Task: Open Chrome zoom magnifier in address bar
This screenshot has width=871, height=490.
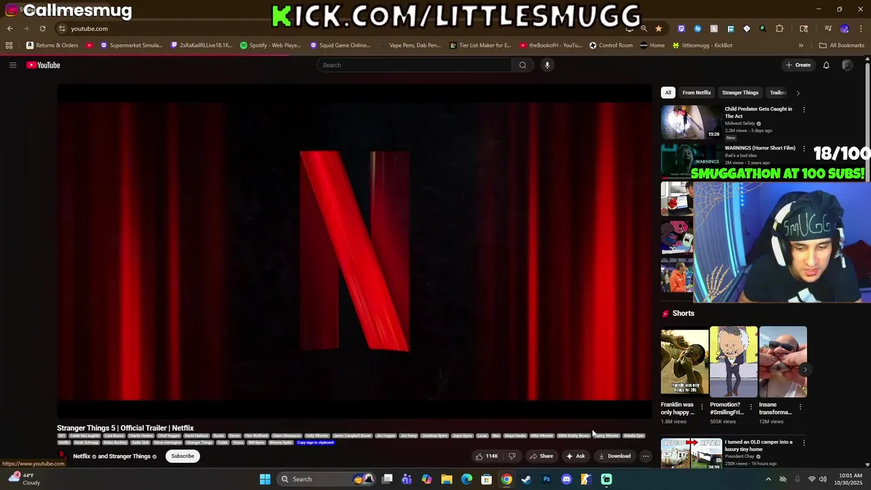Action: click(x=644, y=29)
